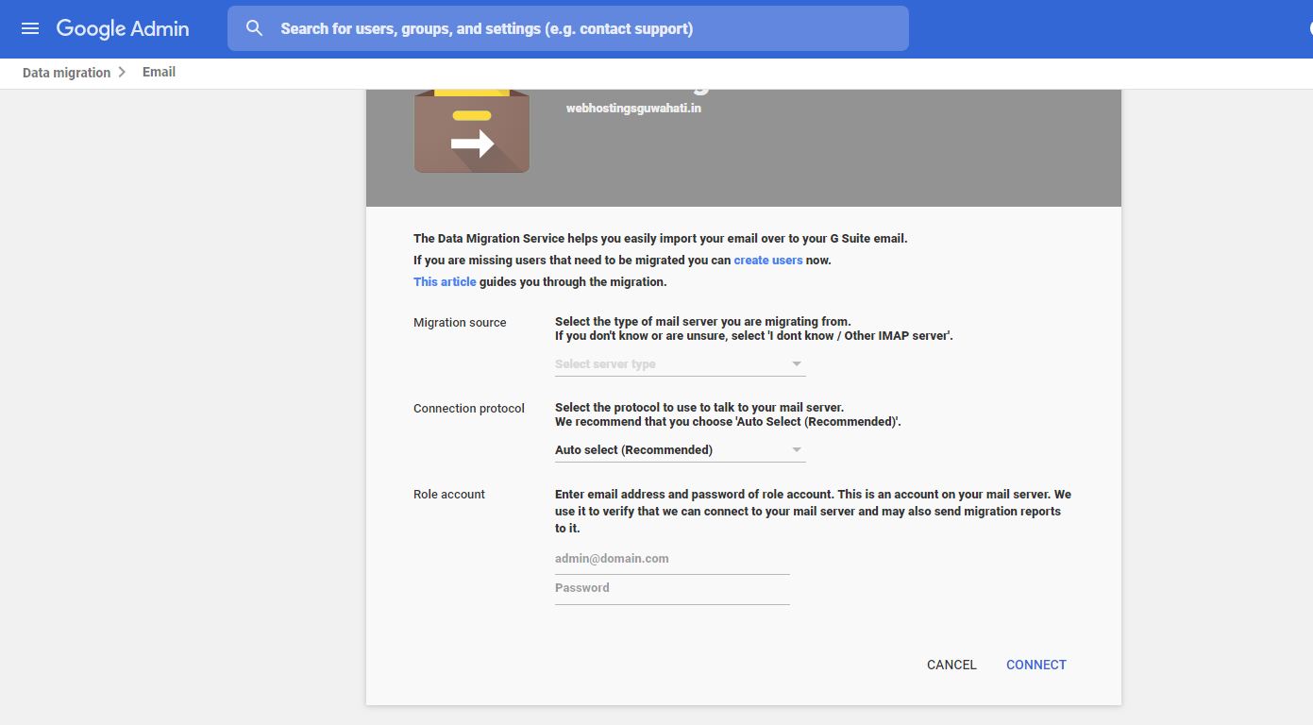Screen dimensions: 1313x725
Task: Click the Google Admin logo
Action: 123,28
